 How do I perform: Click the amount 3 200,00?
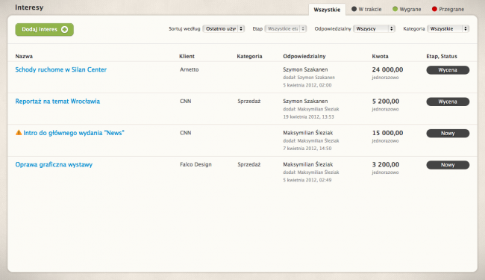[x=386, y=164]
